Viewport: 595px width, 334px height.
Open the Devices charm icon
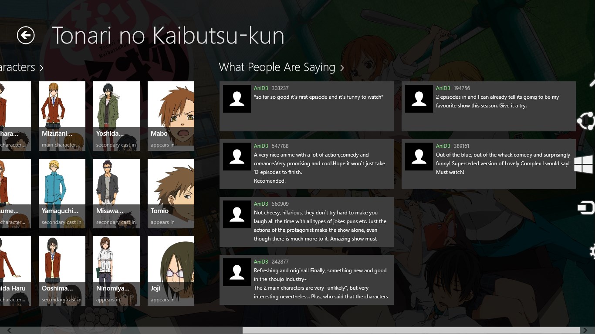586,207
